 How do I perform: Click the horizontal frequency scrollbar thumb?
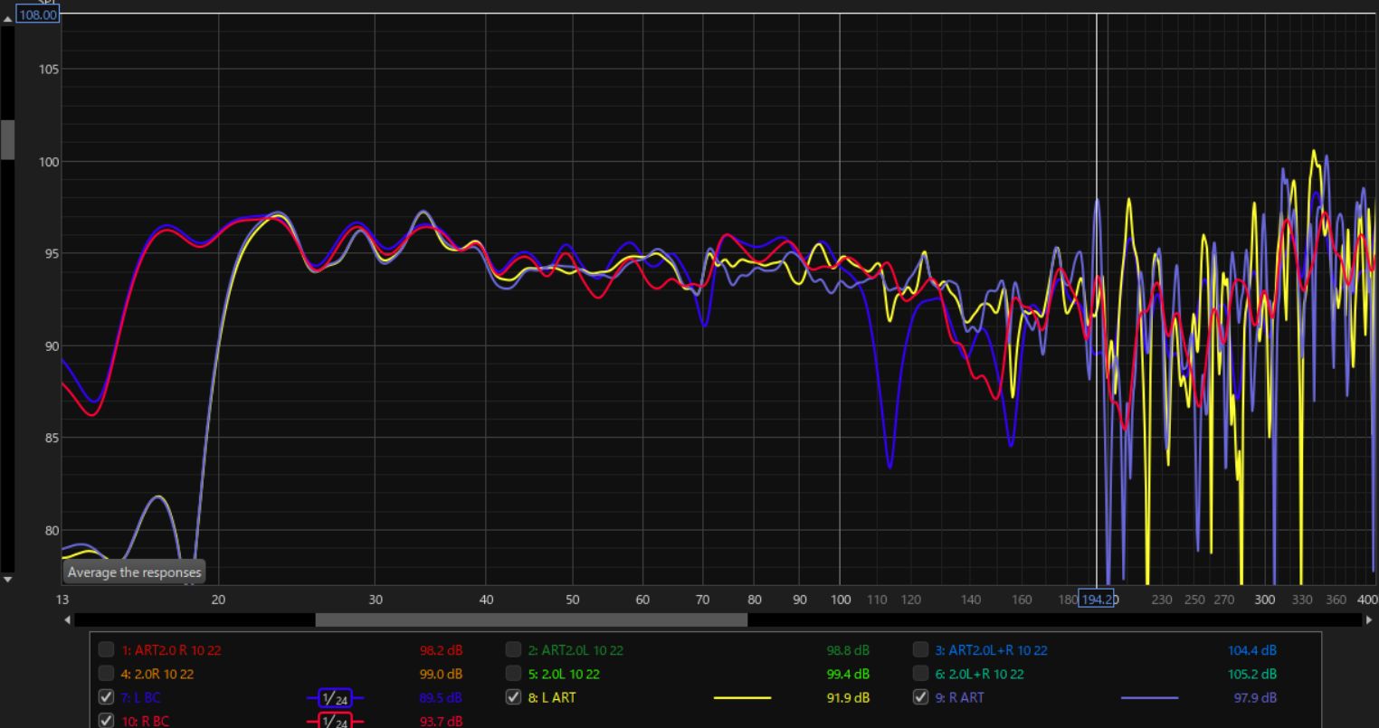click(x=531, y=620)
